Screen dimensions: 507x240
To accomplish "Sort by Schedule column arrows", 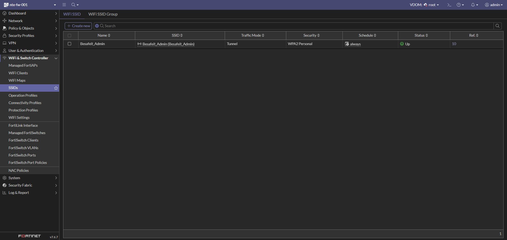I will (x=375, y=35).
